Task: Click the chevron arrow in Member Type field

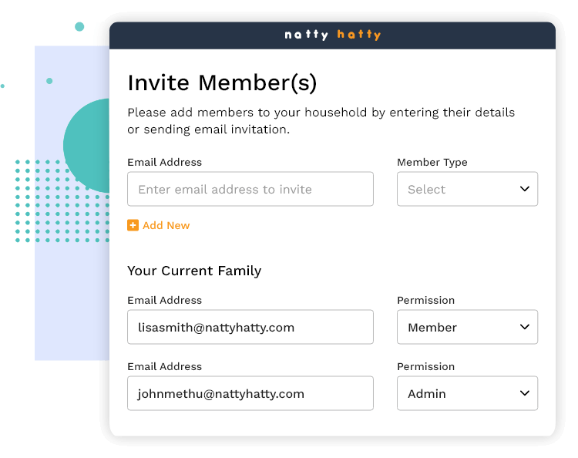Action: coord(525,189)
